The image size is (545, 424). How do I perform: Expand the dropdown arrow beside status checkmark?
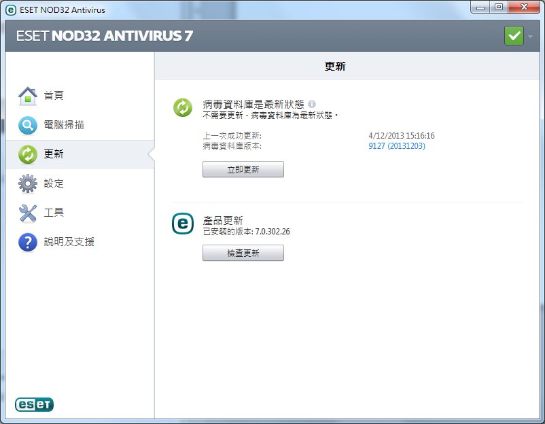click(x=530, y=36)
